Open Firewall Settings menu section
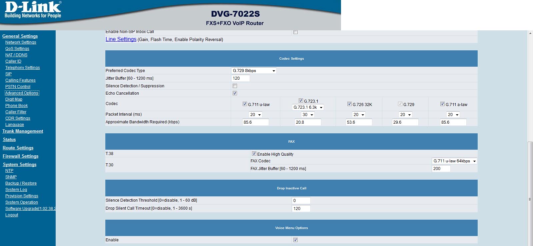533x246 pixels. (x=21, y=156)
